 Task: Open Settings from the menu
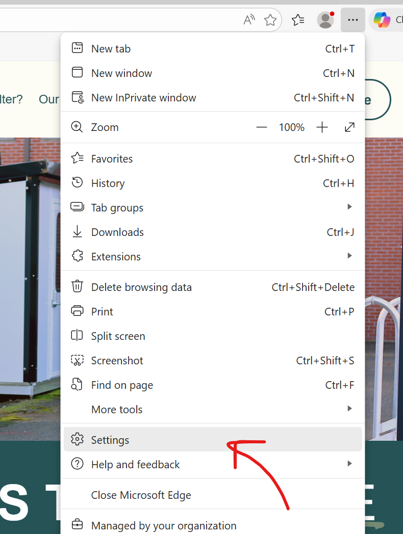pyautogui.click(x=213, y=439)
